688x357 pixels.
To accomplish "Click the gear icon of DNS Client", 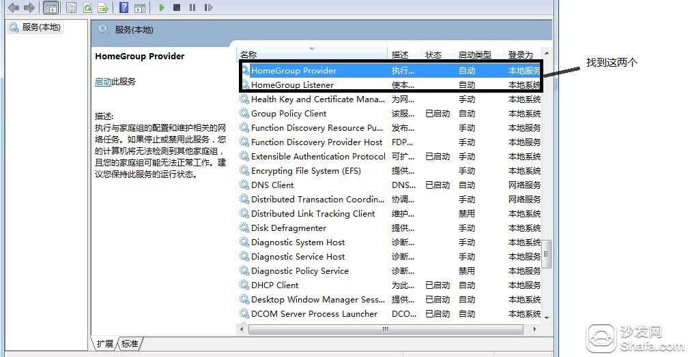I will pos(244,185).
